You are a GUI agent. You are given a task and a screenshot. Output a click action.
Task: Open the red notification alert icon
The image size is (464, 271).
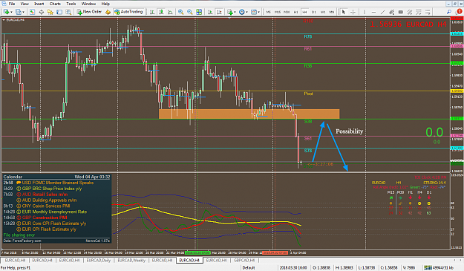(459, 12)
